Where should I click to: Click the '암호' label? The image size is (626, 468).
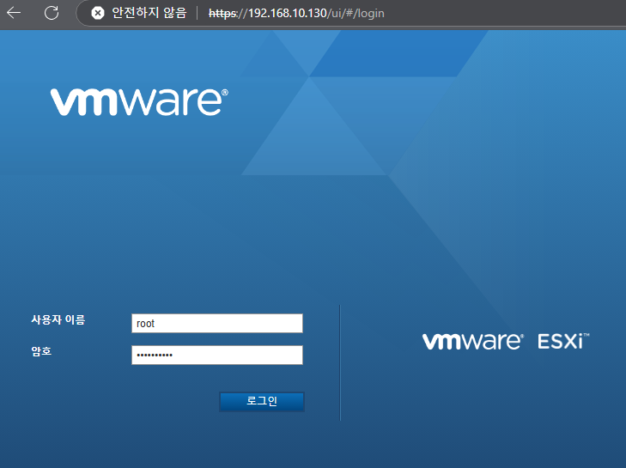[41, 351]
